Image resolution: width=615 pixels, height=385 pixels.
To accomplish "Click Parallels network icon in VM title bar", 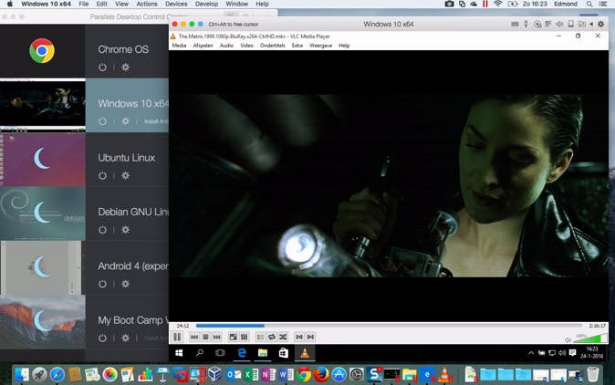I will 548,25.
